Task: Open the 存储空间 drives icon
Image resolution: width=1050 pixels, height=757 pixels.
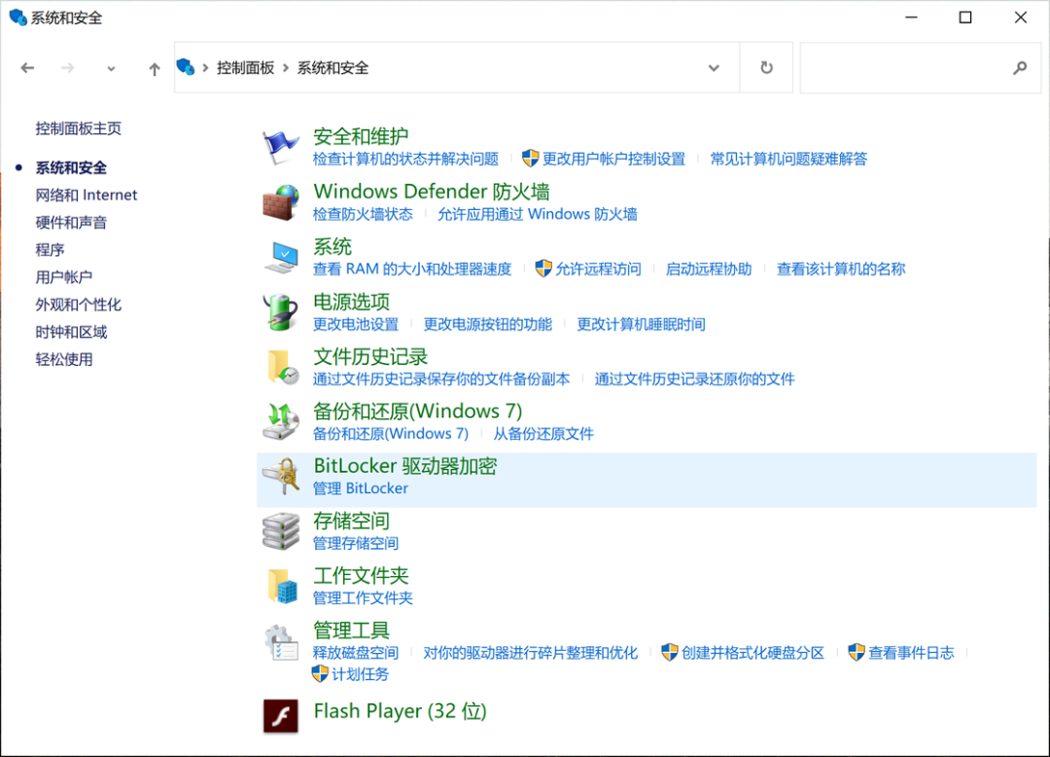Action: (x=281, y=531)
